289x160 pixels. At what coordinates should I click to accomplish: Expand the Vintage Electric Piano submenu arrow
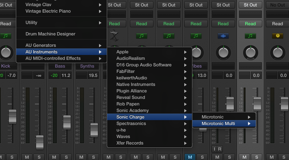click(100, 11)
